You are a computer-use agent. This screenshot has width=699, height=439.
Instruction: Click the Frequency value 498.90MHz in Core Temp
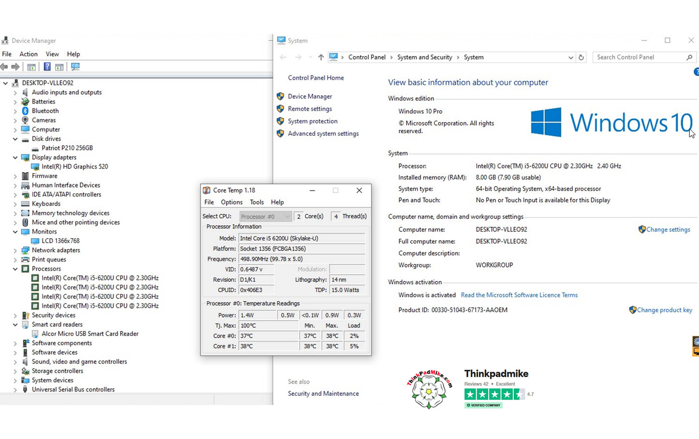click(x=302, y=259)
